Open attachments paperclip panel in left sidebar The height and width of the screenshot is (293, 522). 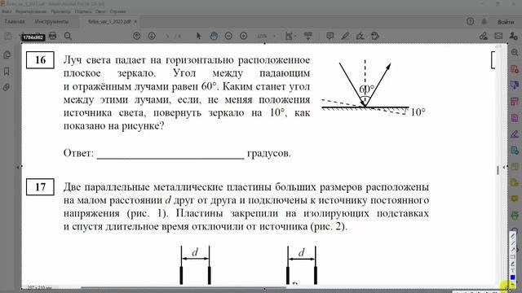[x=7, y=87]
